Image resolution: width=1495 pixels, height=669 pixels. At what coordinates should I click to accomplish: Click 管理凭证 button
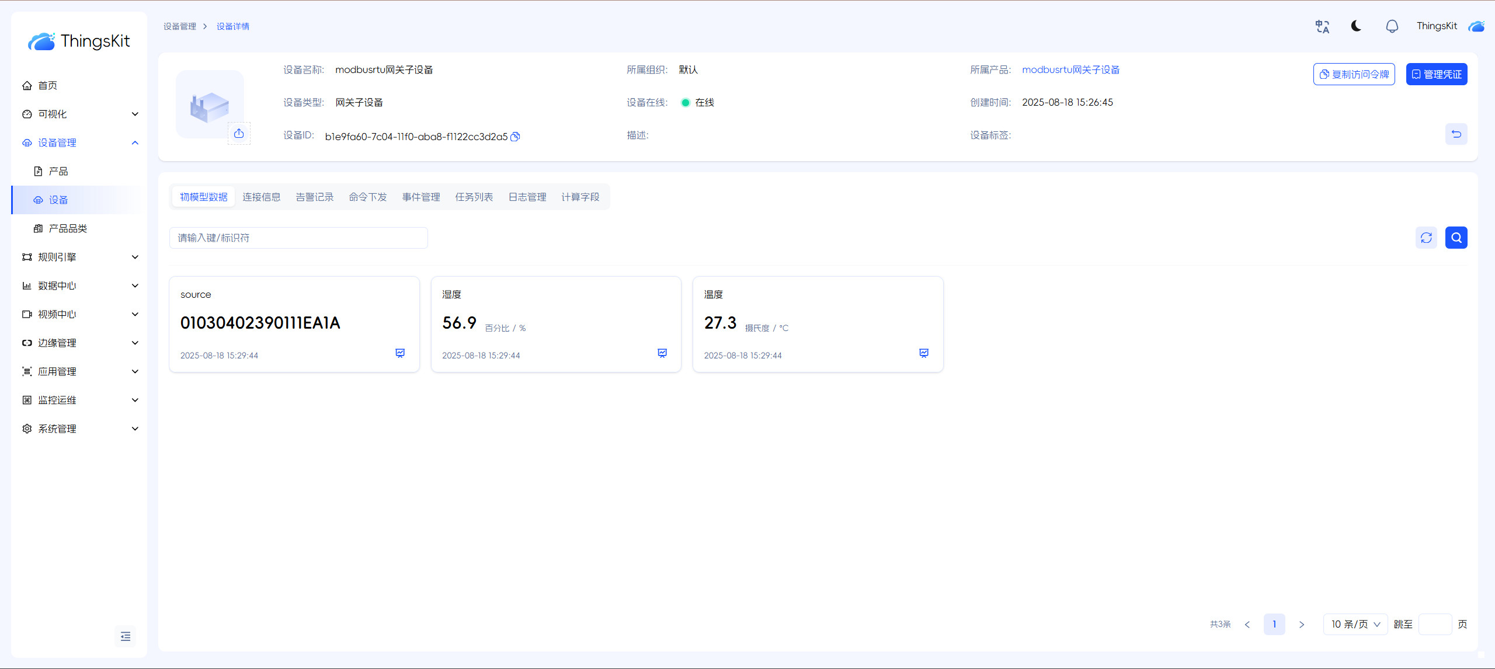tap(1436, 74)
